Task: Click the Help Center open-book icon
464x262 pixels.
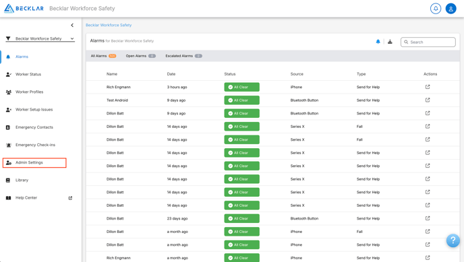Action: [x=8, y=198]
